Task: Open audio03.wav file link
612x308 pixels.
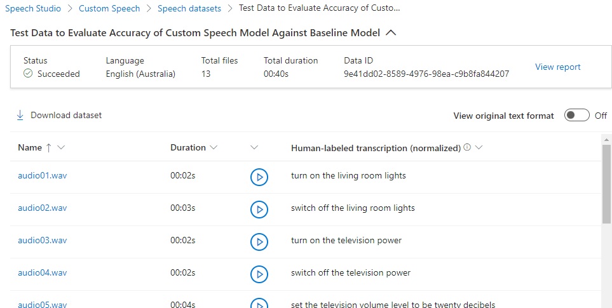Action: coord(42,241)
